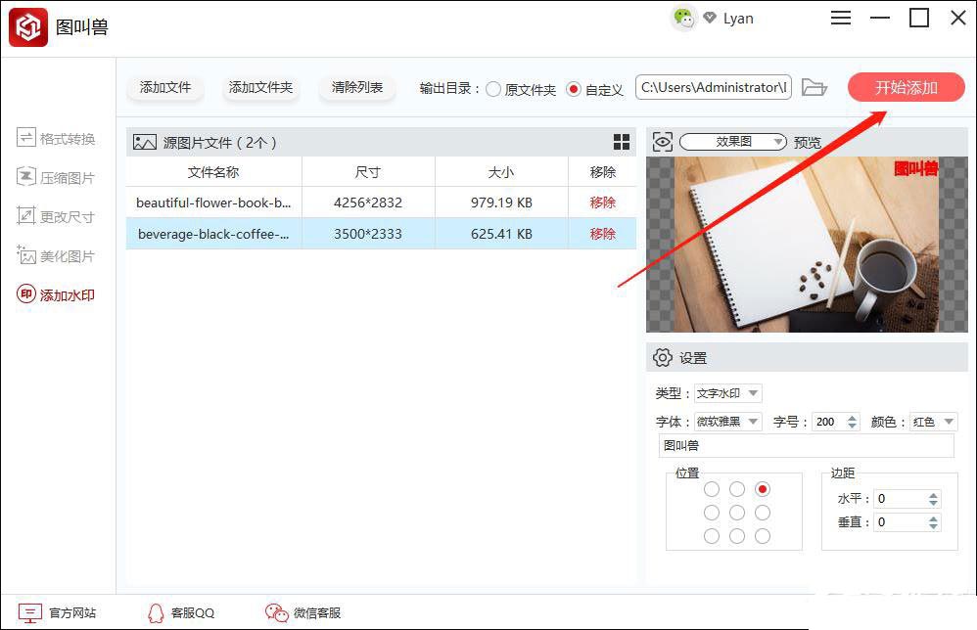Open the hamburger menu near window controls
Image resolution: width=977 pixels, height=630 pixels.
tap(840, 18)
